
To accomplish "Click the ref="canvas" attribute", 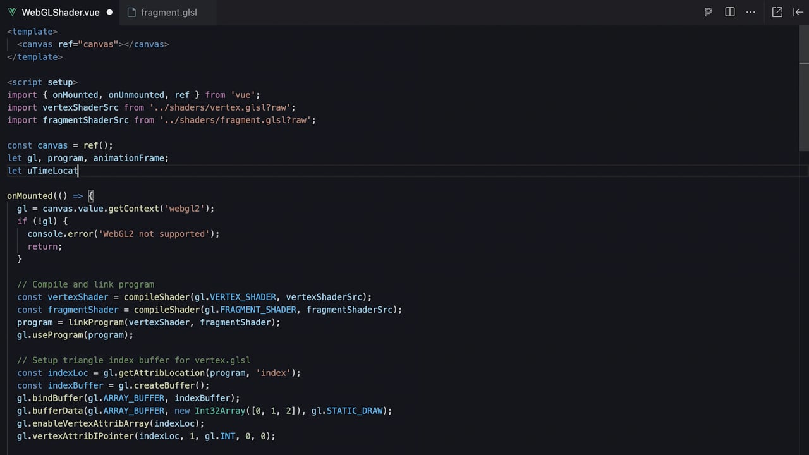I will coord(88,44).
